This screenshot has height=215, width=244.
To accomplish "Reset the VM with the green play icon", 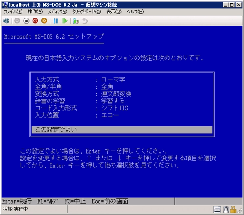I will click(x=65, y=21).
